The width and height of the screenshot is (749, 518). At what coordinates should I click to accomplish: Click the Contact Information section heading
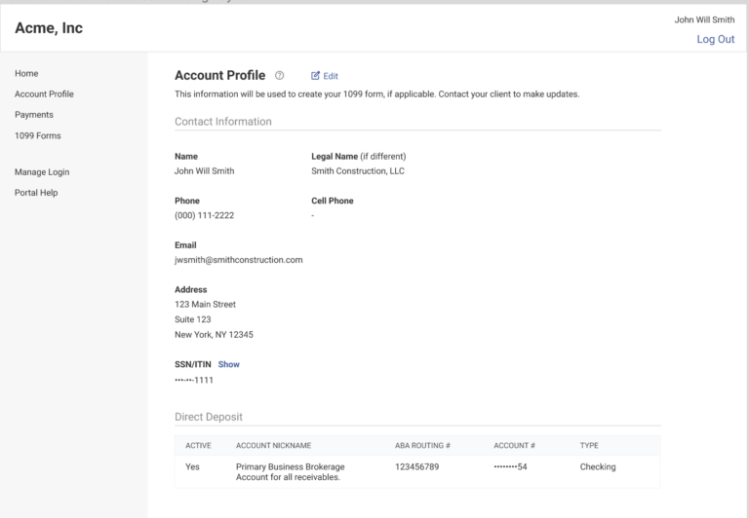click(222, 122)
